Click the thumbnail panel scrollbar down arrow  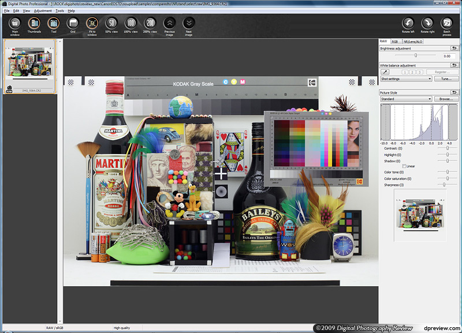pos(60,321)
